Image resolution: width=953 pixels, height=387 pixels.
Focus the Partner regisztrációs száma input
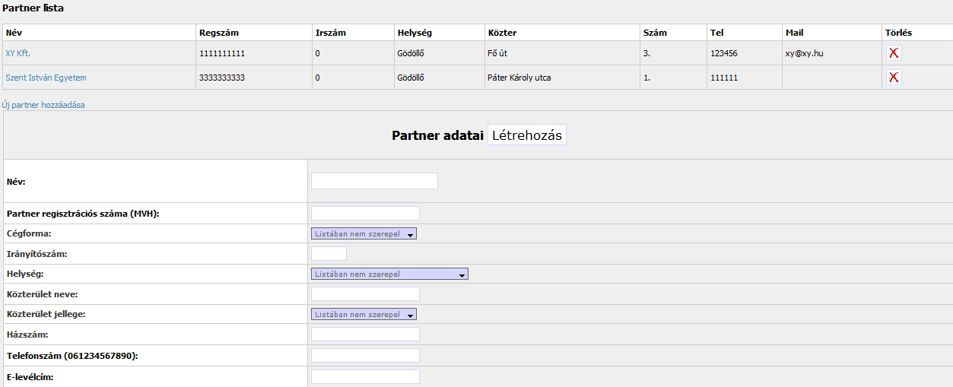[x=366, y=213]
